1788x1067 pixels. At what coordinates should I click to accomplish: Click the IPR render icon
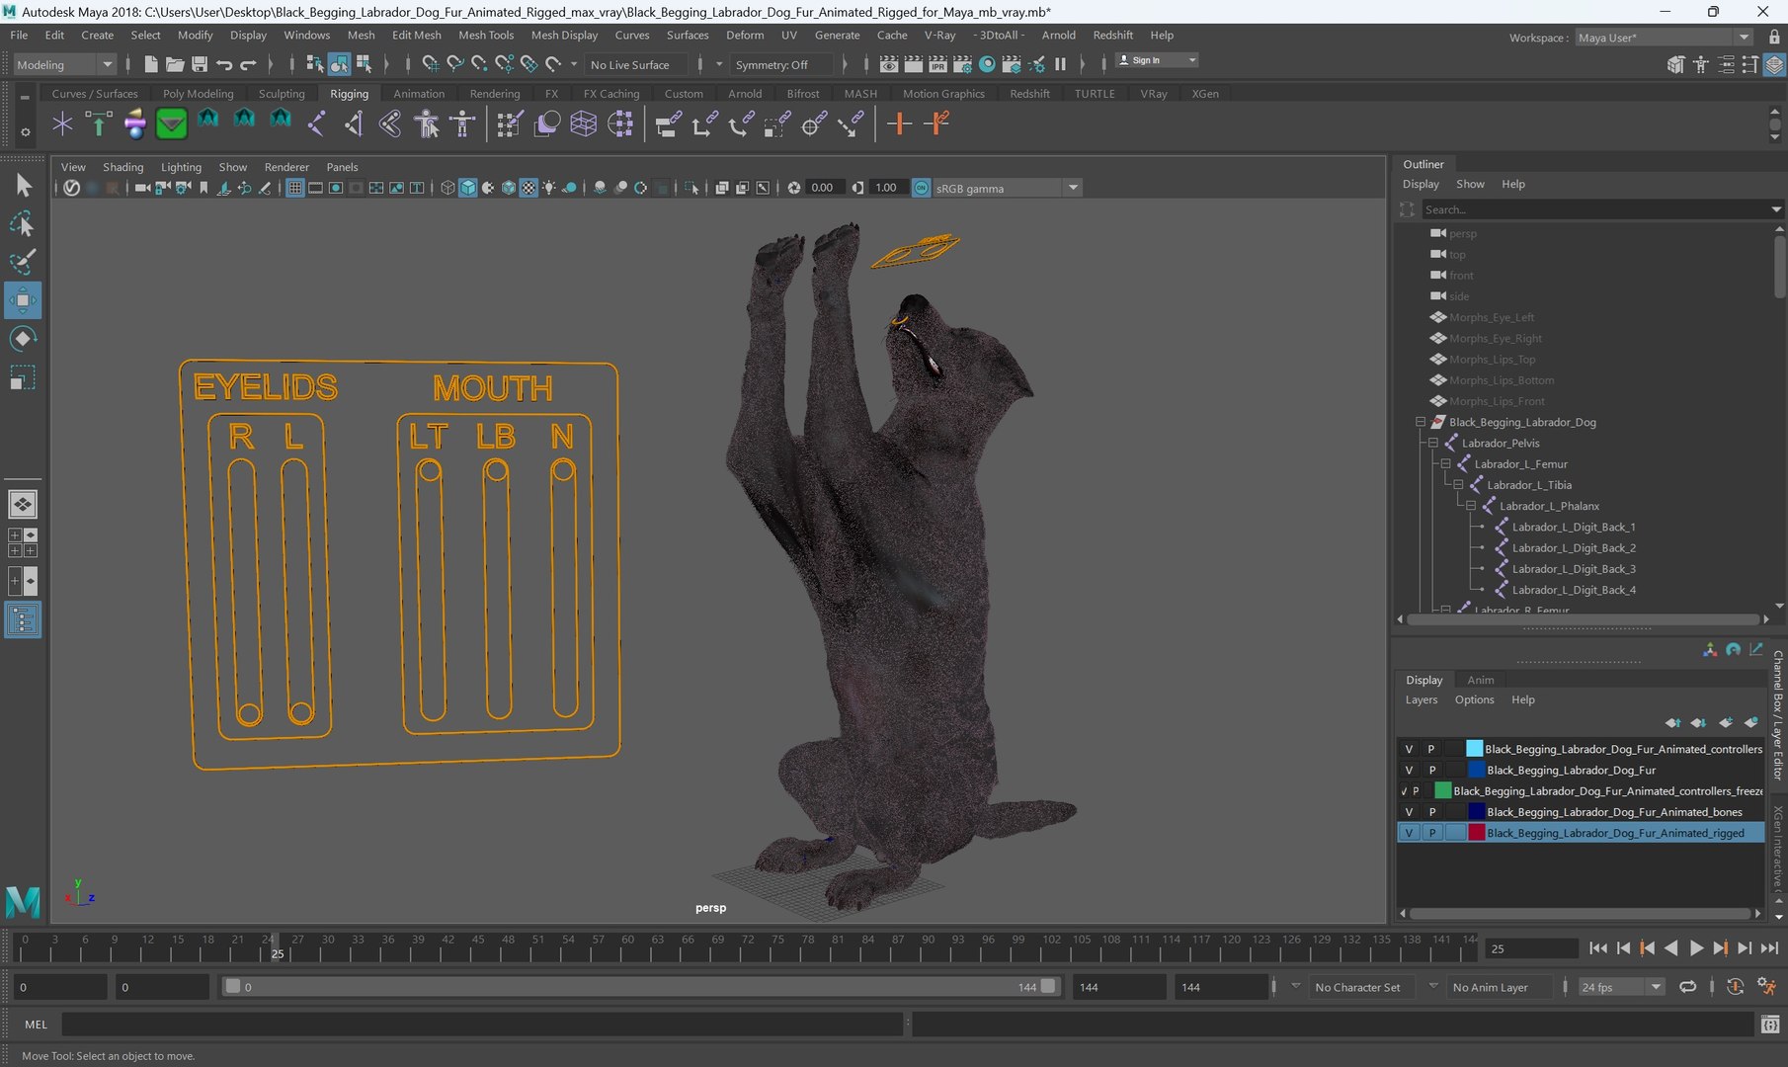click(x=937, y=64)
